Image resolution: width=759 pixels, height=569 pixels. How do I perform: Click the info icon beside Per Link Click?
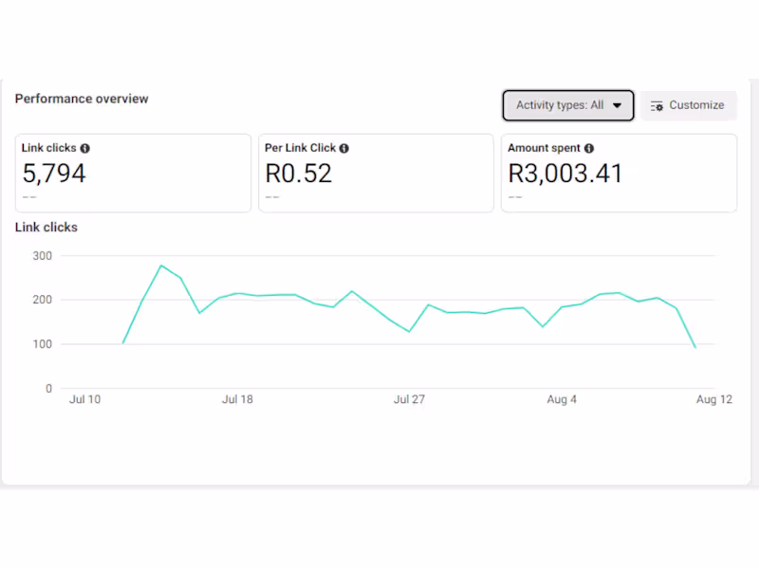click(344, 149)
